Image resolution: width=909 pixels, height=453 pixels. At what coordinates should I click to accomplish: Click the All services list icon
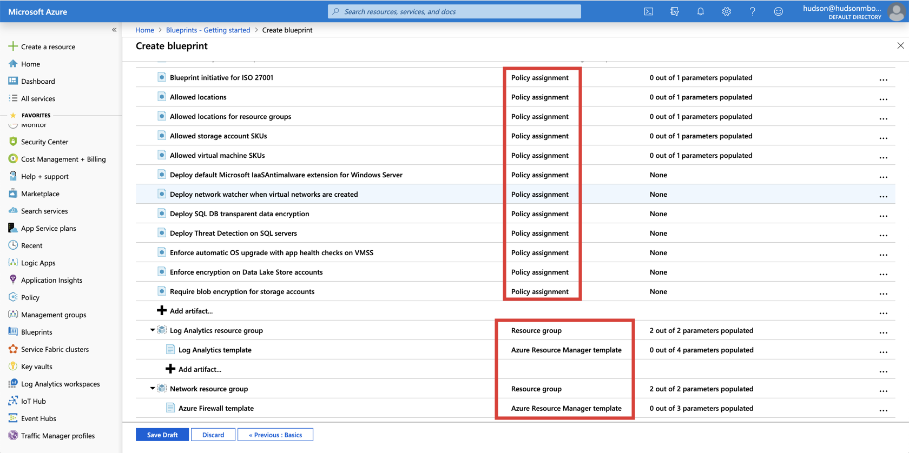(13, 98)
